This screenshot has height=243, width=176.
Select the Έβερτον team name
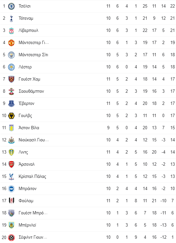(27, 103)
